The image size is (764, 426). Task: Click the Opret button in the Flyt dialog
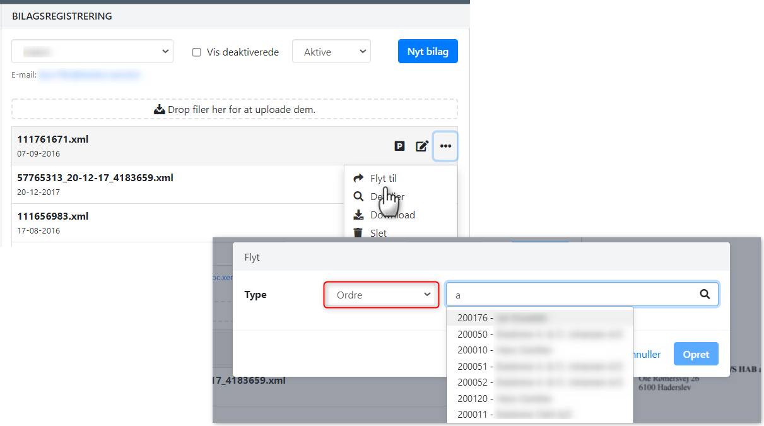pyautogui.click(x=696, y=354)
